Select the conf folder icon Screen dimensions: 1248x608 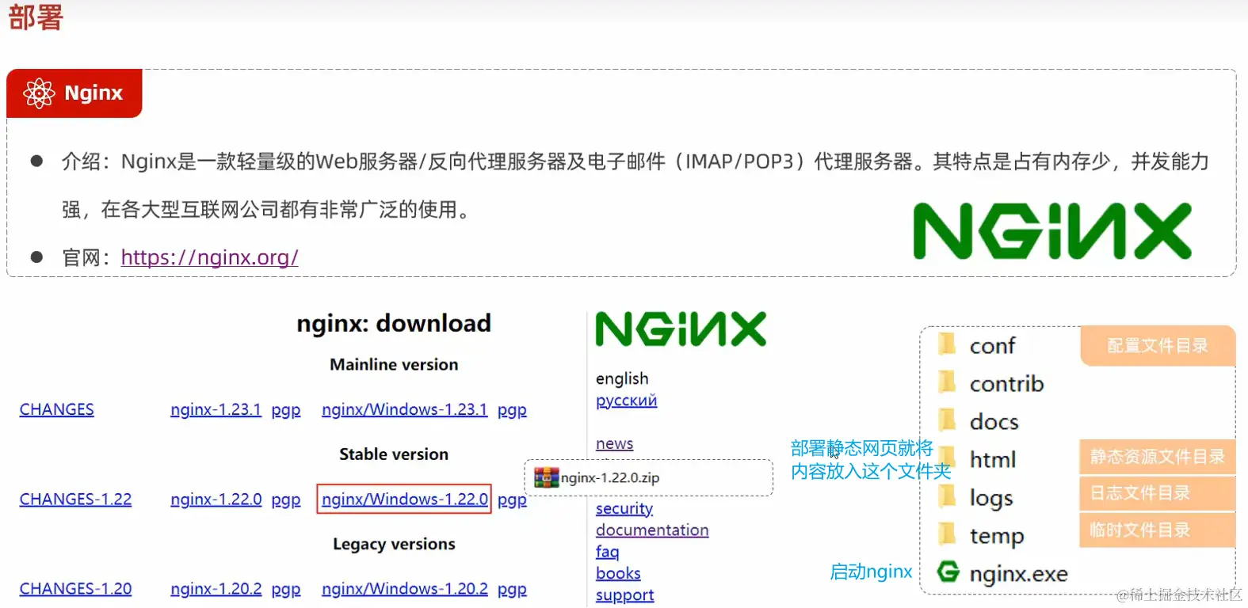point(946,344)
